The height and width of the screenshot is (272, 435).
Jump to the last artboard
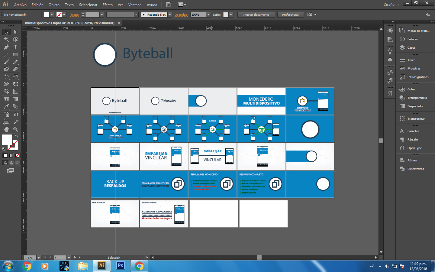tap(80, 257)
